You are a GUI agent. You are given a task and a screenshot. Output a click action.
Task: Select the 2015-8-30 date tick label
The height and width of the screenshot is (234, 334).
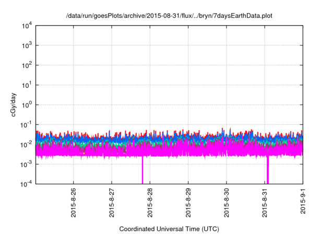(x=226, y=203)
